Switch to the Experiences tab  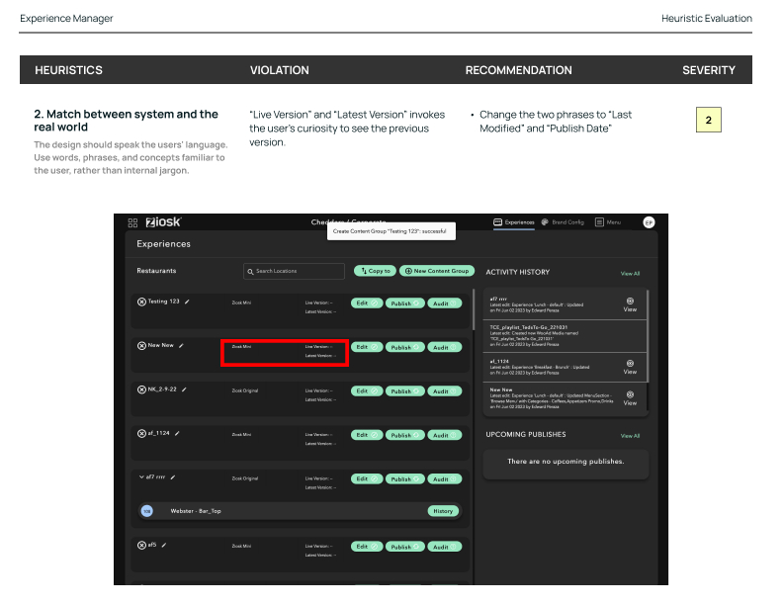pyautogui.click(x=513, y=222)
